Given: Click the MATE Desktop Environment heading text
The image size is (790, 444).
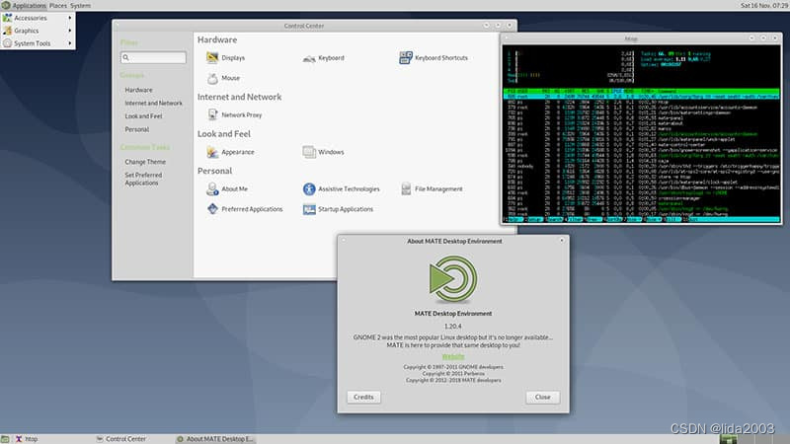Looking at the screenshot, I should click(453, 314).
